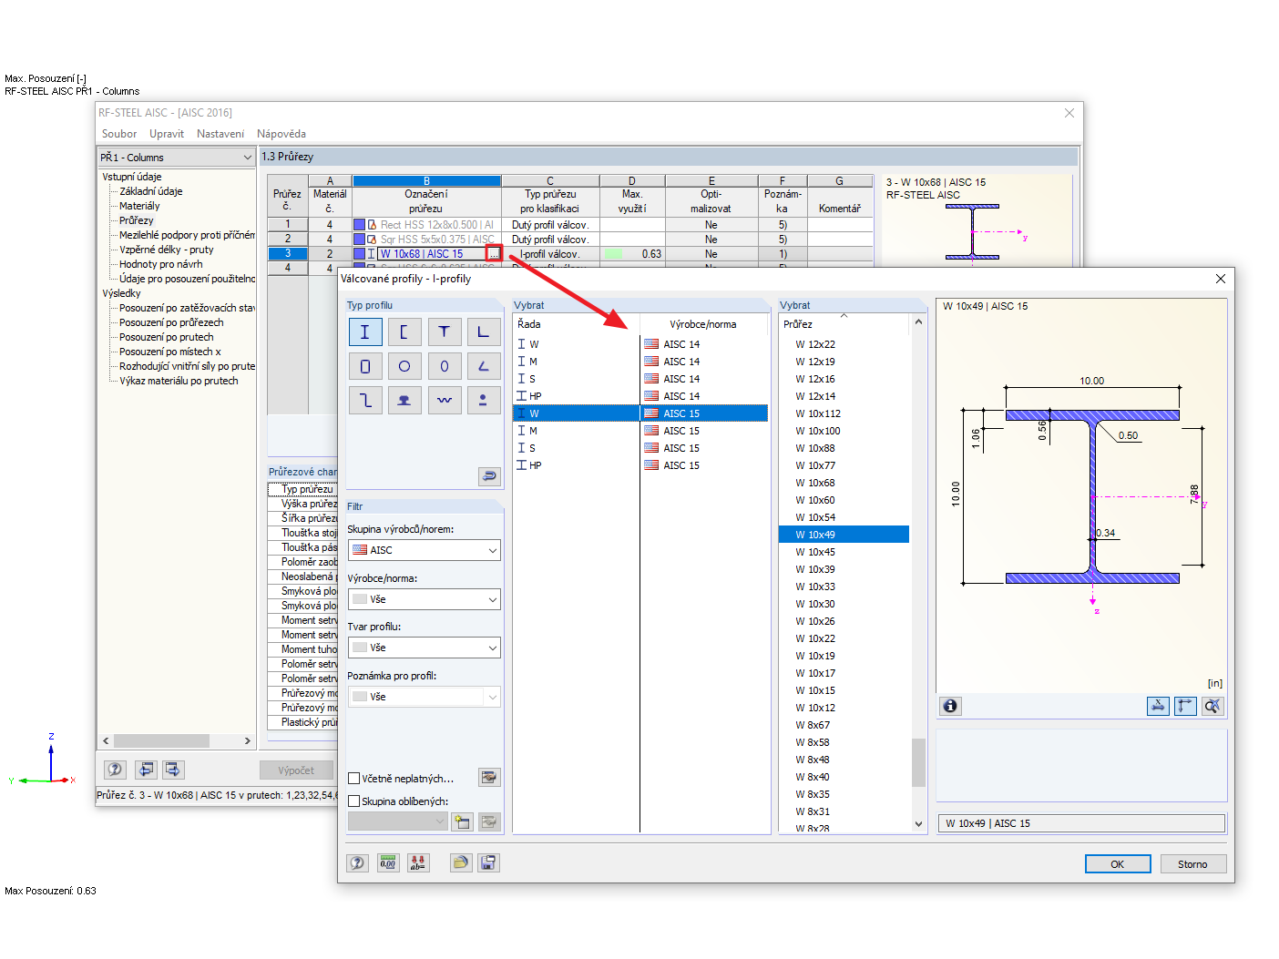Click the save diskette icon in dialog

pyautogui.click(x=489, y=863)
